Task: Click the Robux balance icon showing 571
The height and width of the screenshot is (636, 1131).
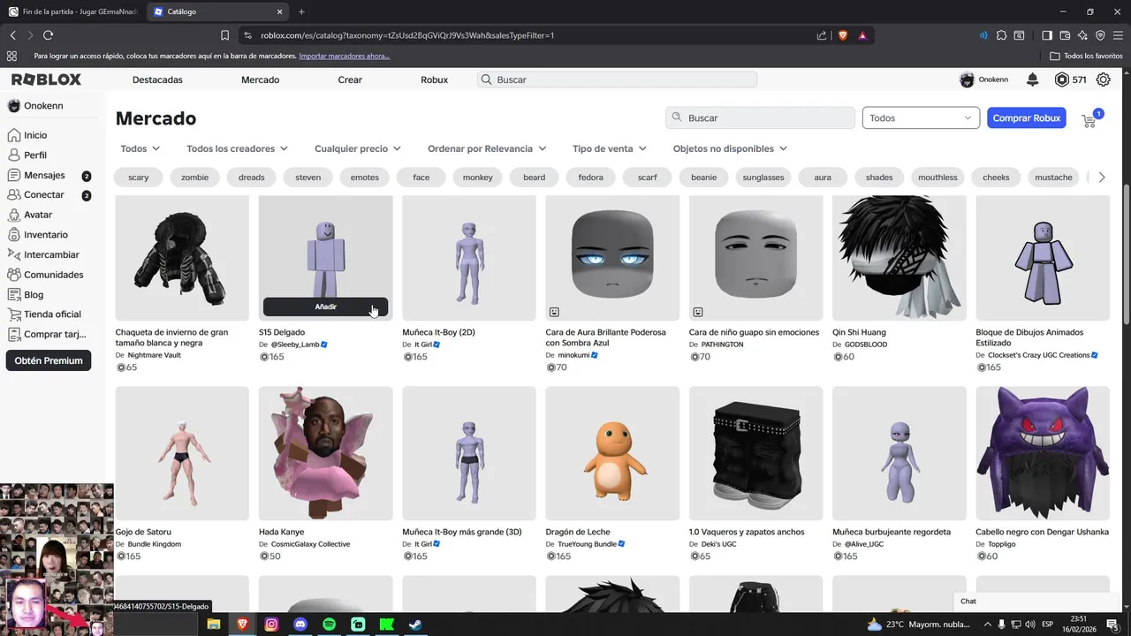Action: 1062,79
